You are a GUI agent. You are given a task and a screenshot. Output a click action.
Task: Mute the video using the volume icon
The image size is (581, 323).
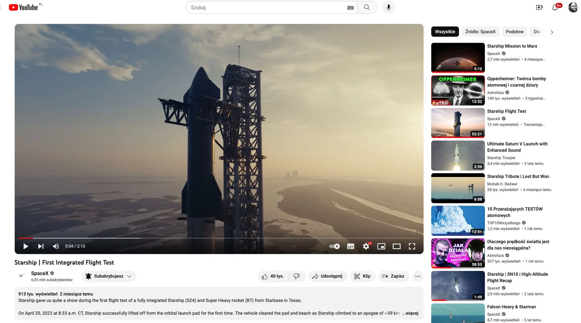[55, 246]
